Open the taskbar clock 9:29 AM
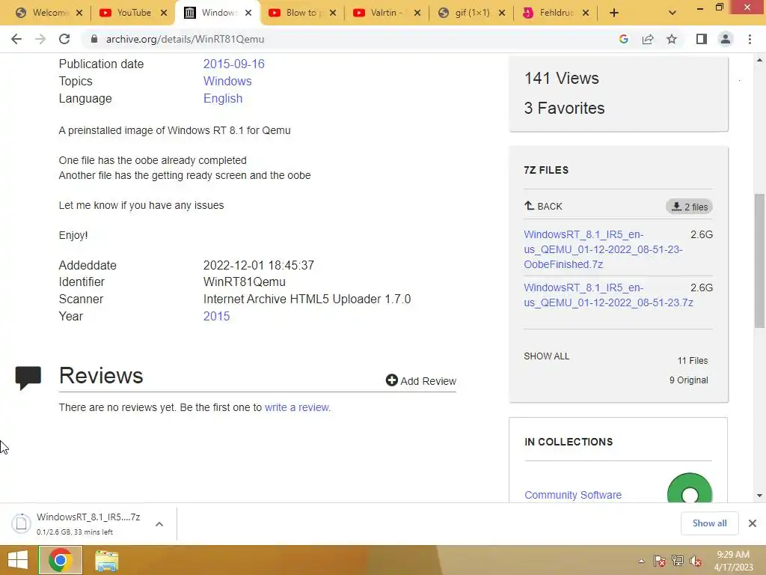 pyautogui.click(x=733, y=561)
